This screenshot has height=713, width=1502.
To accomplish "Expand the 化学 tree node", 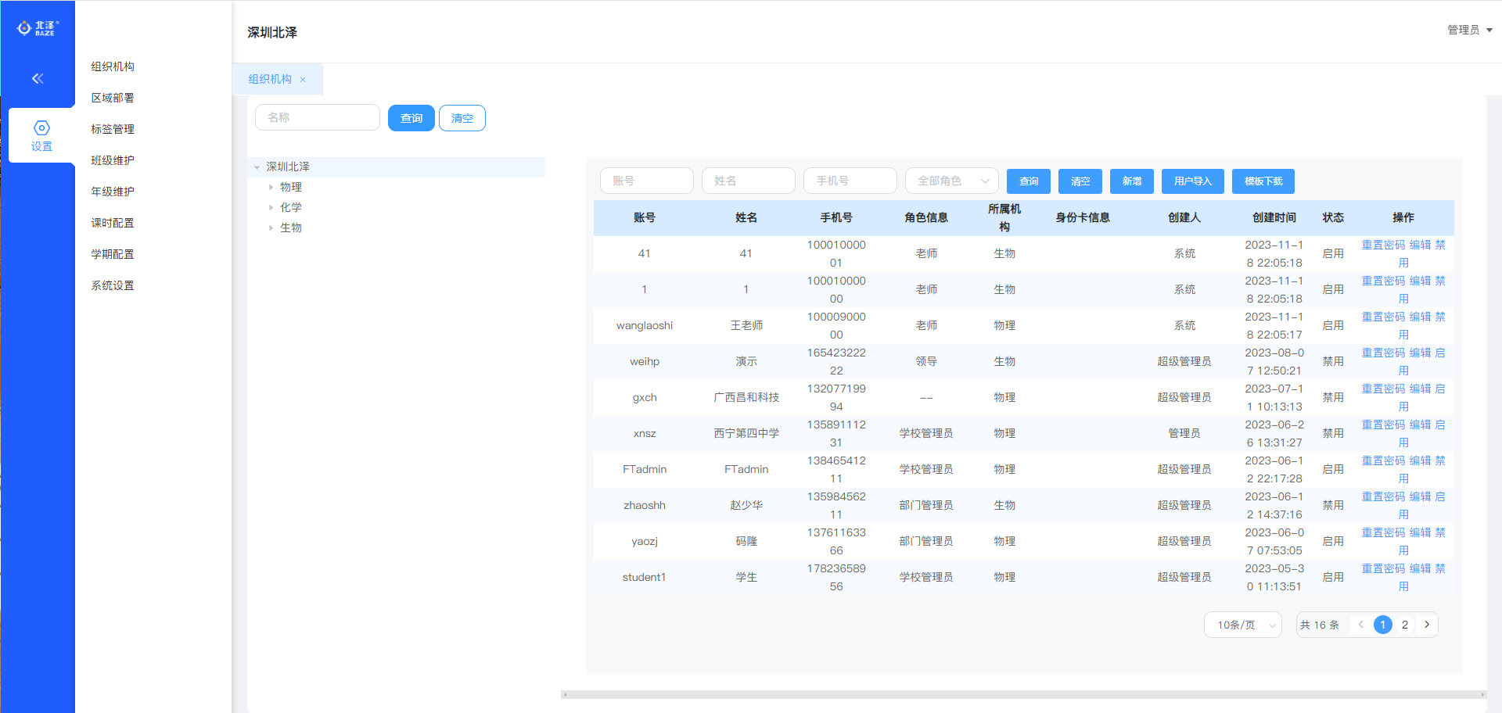I will click(271, 208).
